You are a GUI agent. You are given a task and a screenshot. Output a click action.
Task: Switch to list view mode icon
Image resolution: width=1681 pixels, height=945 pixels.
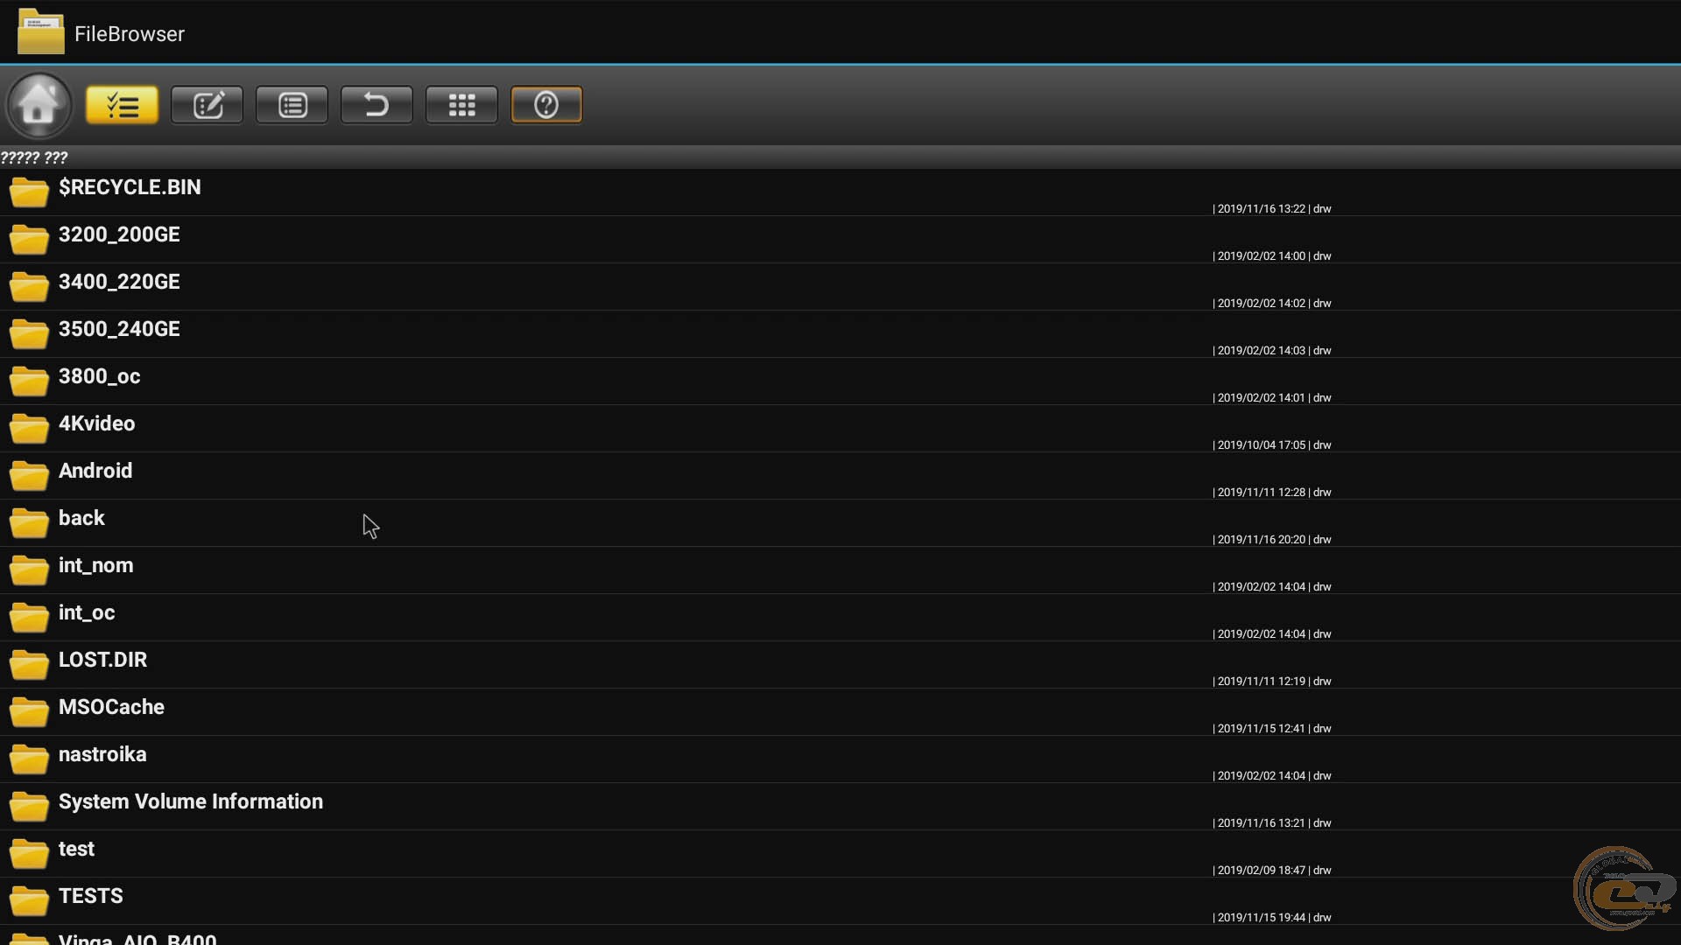tap(292, 105)
